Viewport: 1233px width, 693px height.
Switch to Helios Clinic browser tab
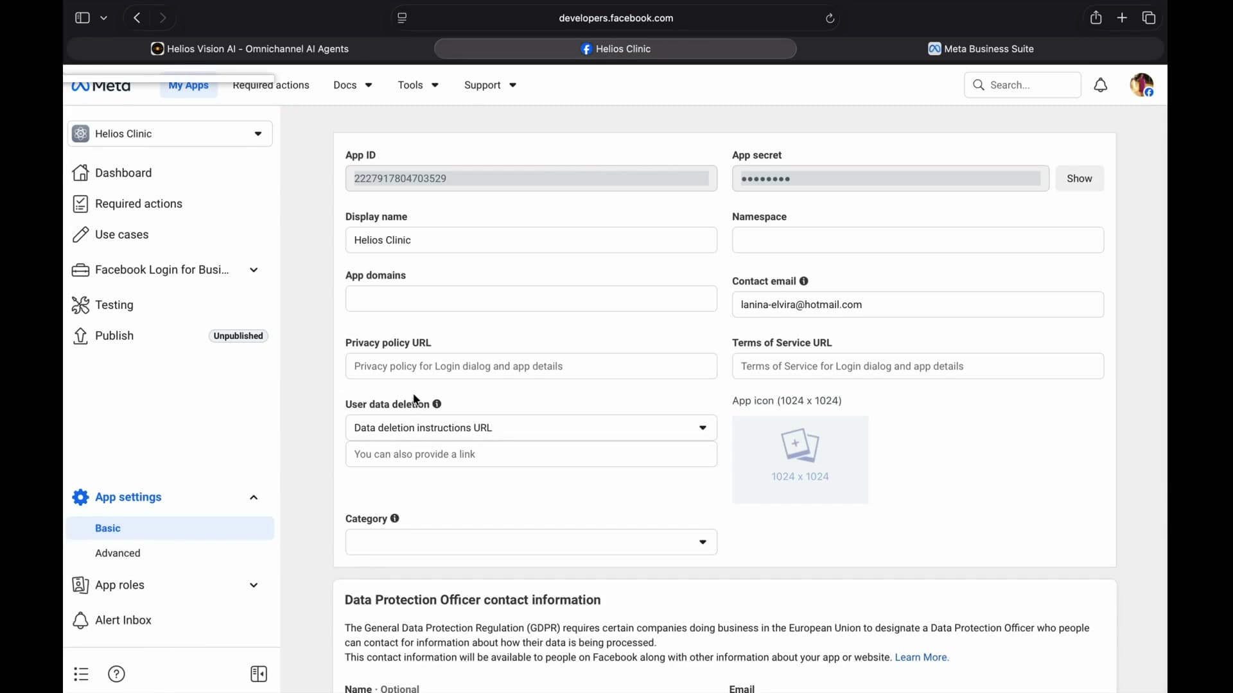(x=616, y=49)
